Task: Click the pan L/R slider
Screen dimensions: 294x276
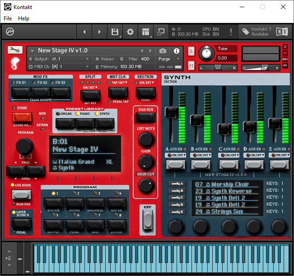Action: [x=218, y=68]
